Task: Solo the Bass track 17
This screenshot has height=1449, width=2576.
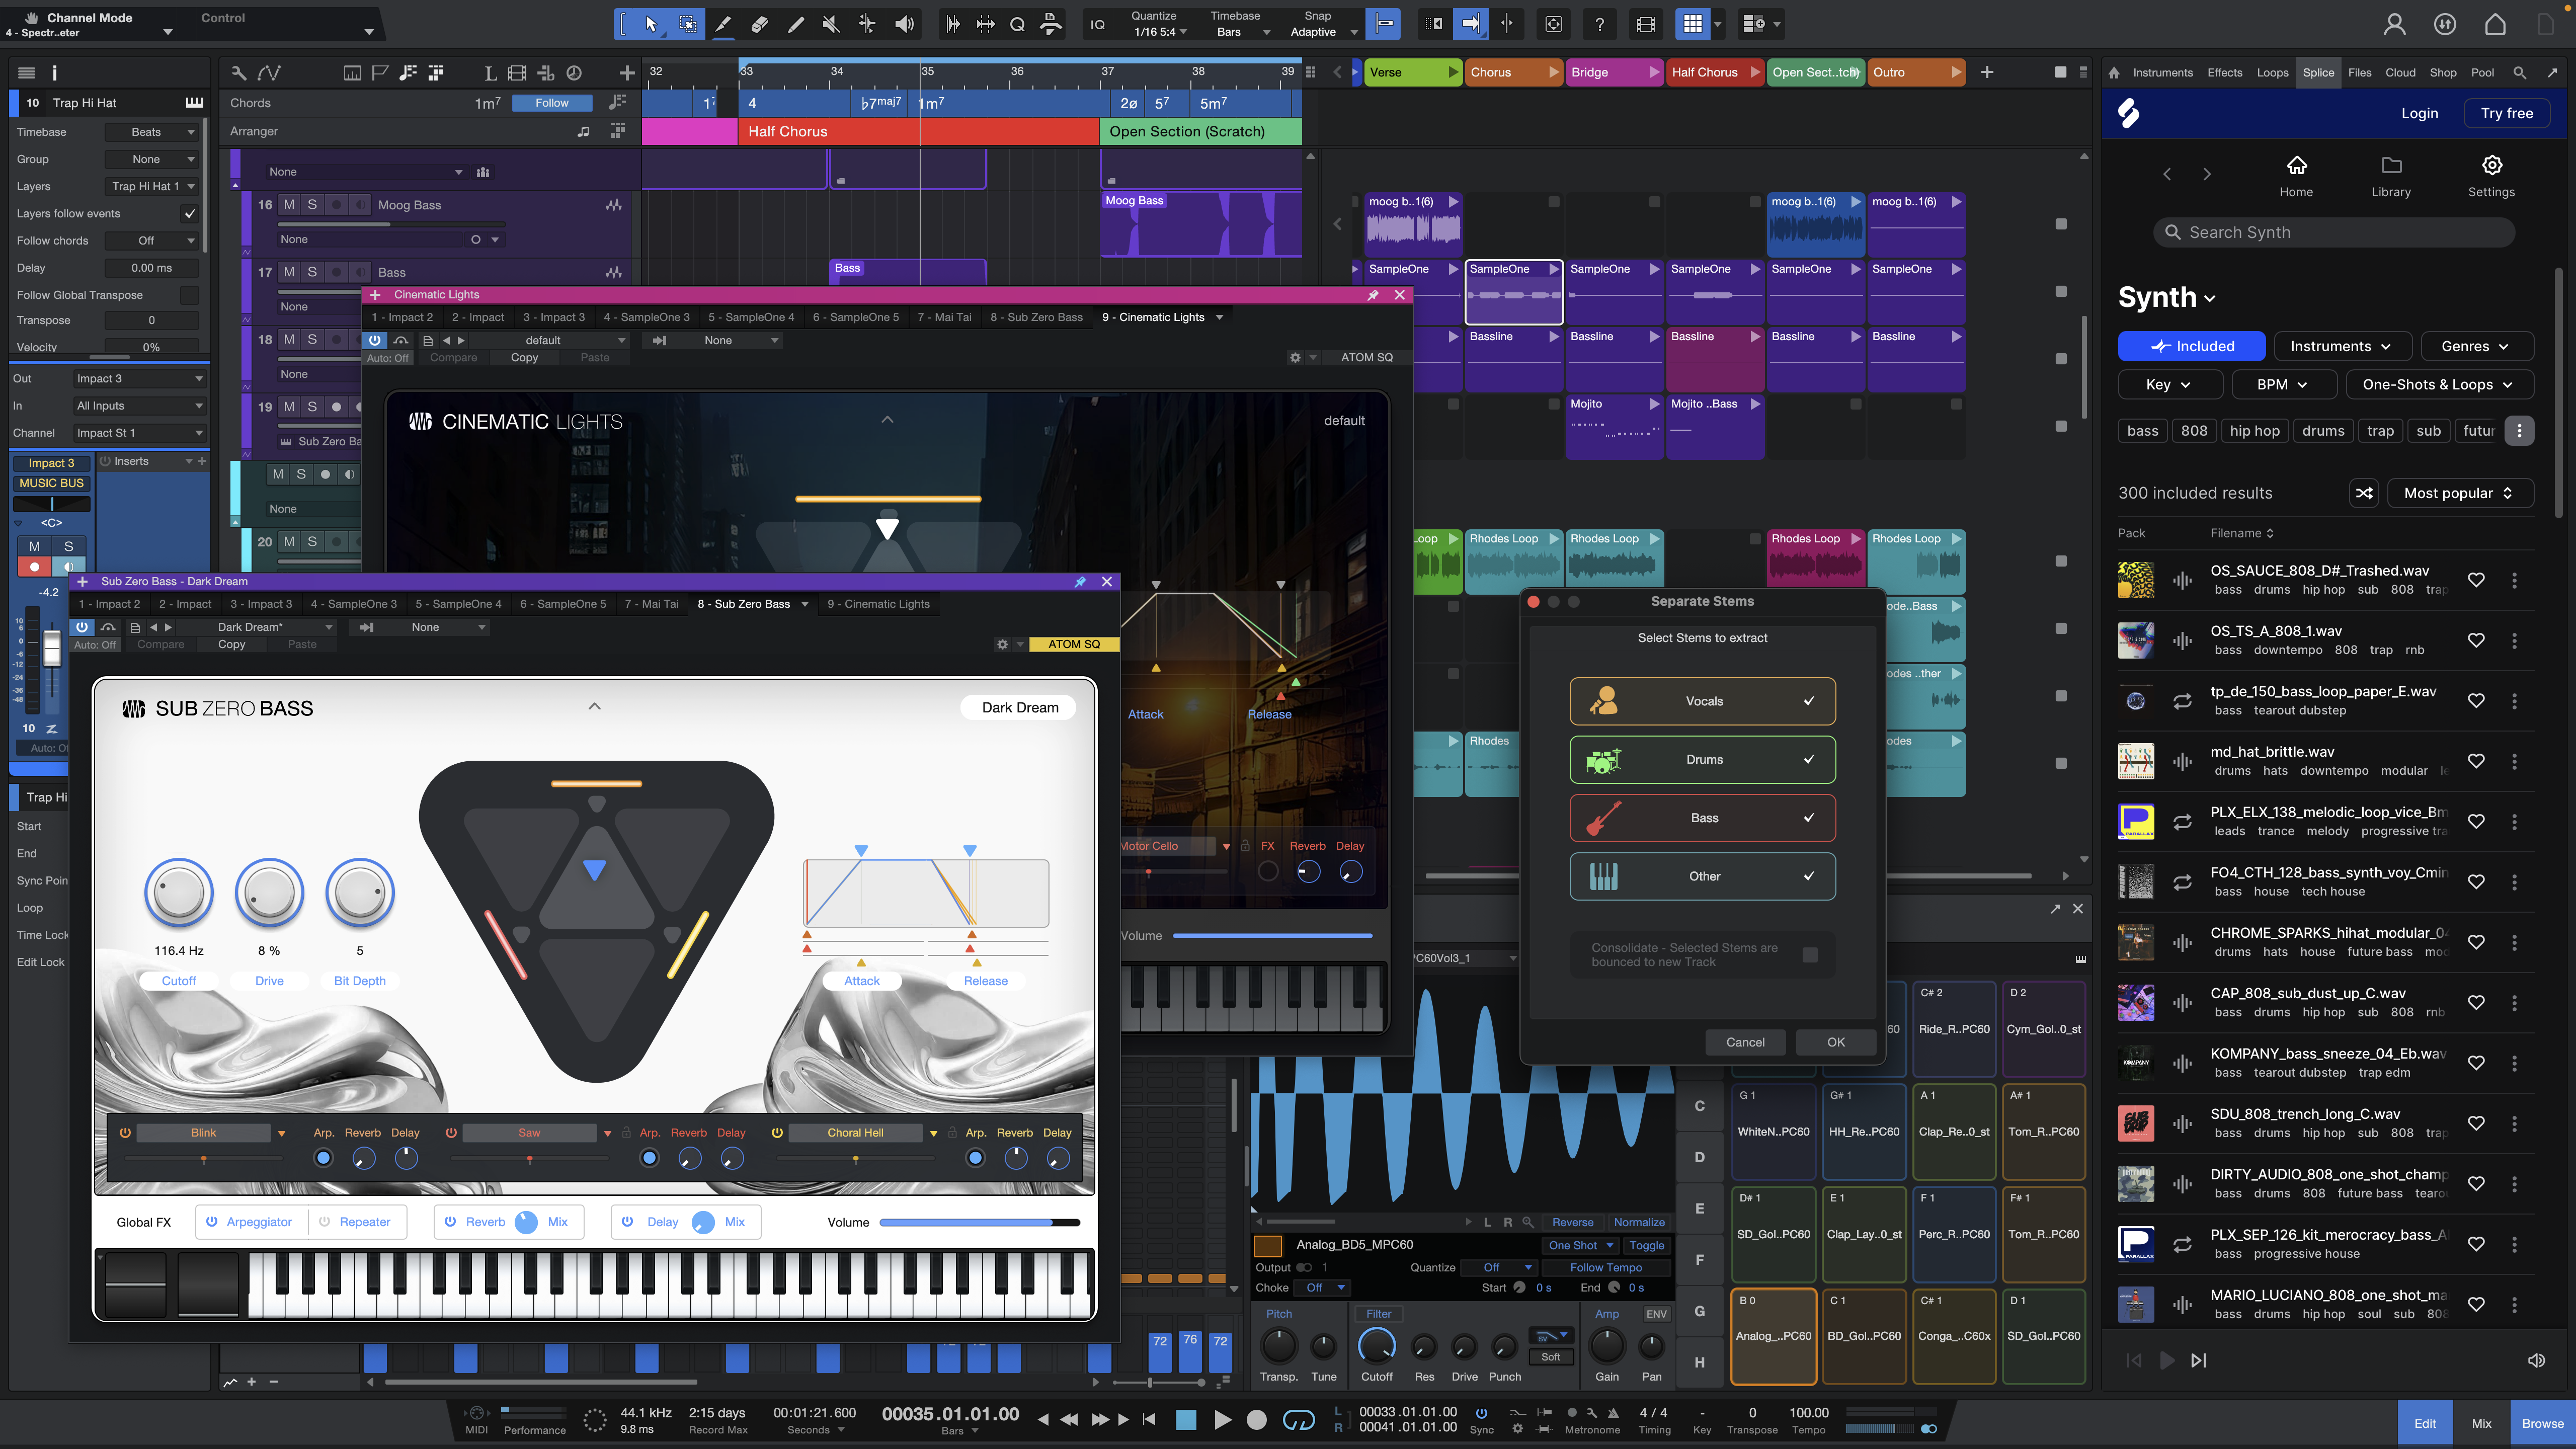Action: 312,272
